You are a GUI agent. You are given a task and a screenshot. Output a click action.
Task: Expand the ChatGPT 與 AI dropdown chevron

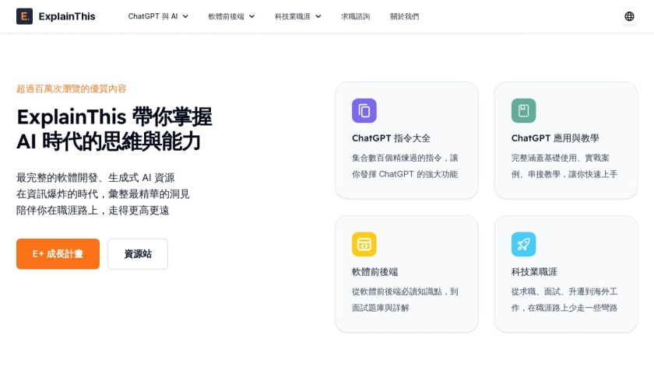click(x=185, y=16)
